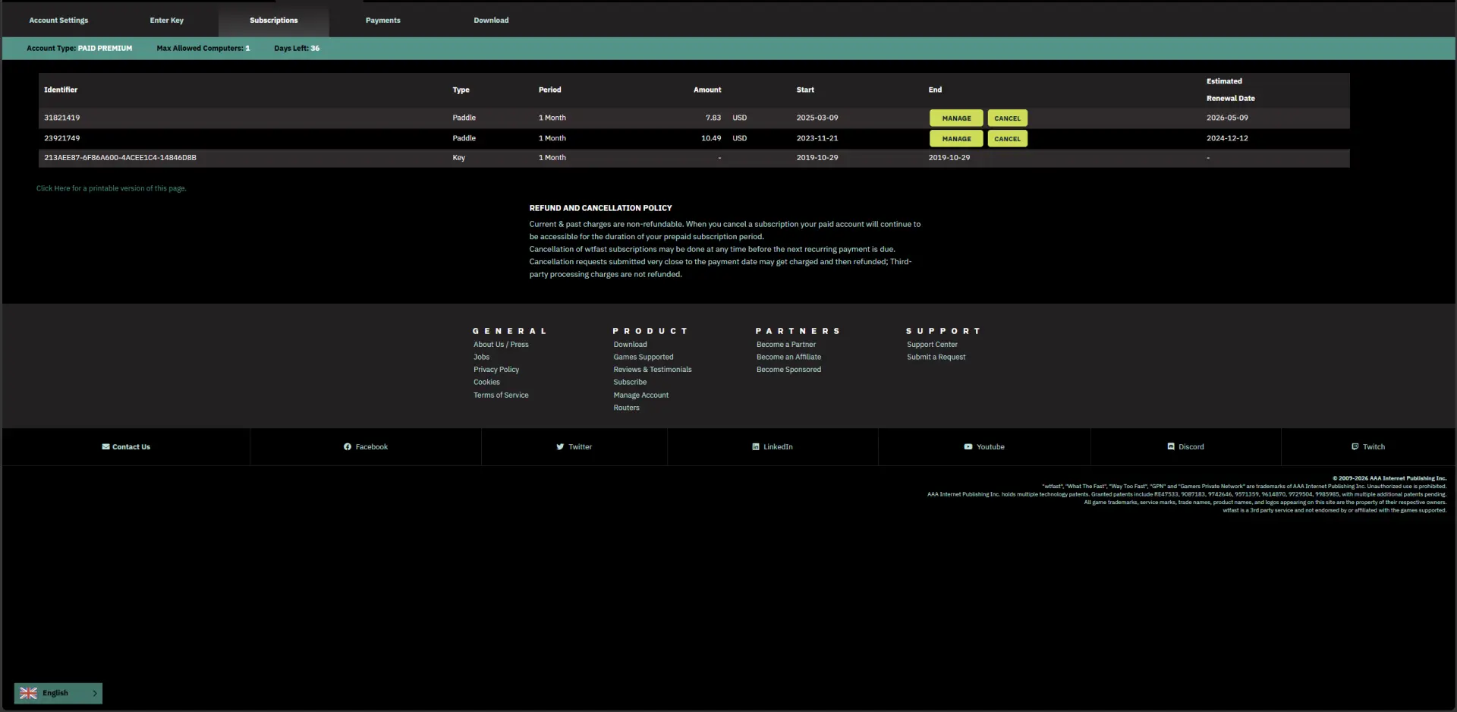
Task: Expand the English language selector arrow
Action: point(95,693)
